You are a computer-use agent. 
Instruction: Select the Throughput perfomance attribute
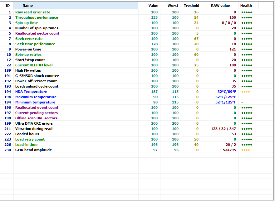37,17
